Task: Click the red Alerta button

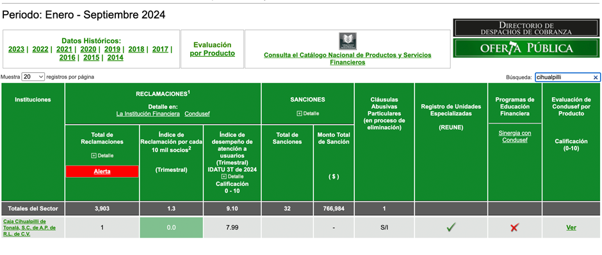Action: click(x=102, y=171)
